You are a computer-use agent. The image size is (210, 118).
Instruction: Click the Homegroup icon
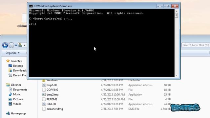click(8, 113)
